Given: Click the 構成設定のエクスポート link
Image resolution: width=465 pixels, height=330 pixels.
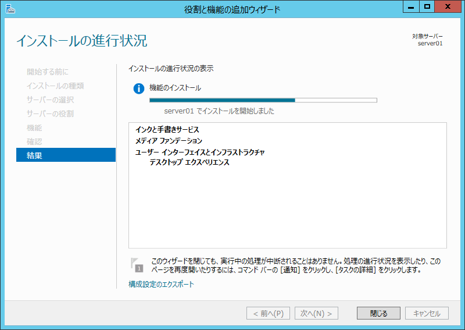Looking at the screenshot, I should click(161, 285).
